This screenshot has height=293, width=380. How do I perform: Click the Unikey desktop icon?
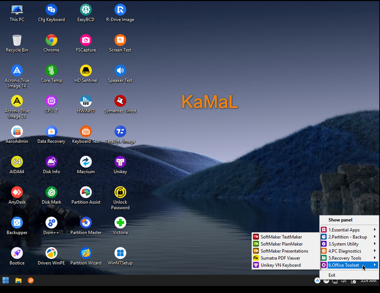click(x=120, y=166)
